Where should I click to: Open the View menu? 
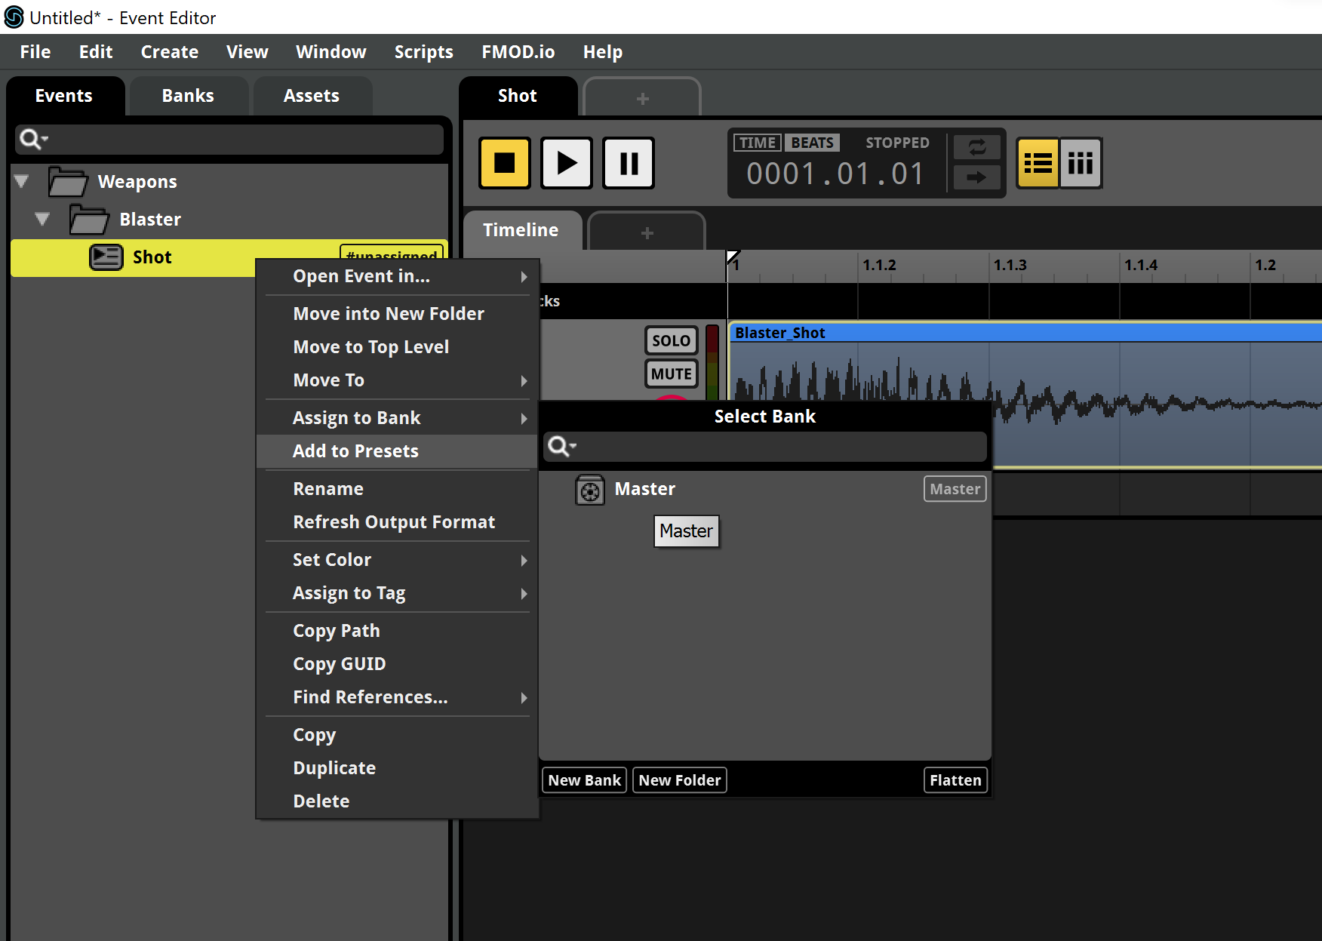coord(247,52)
